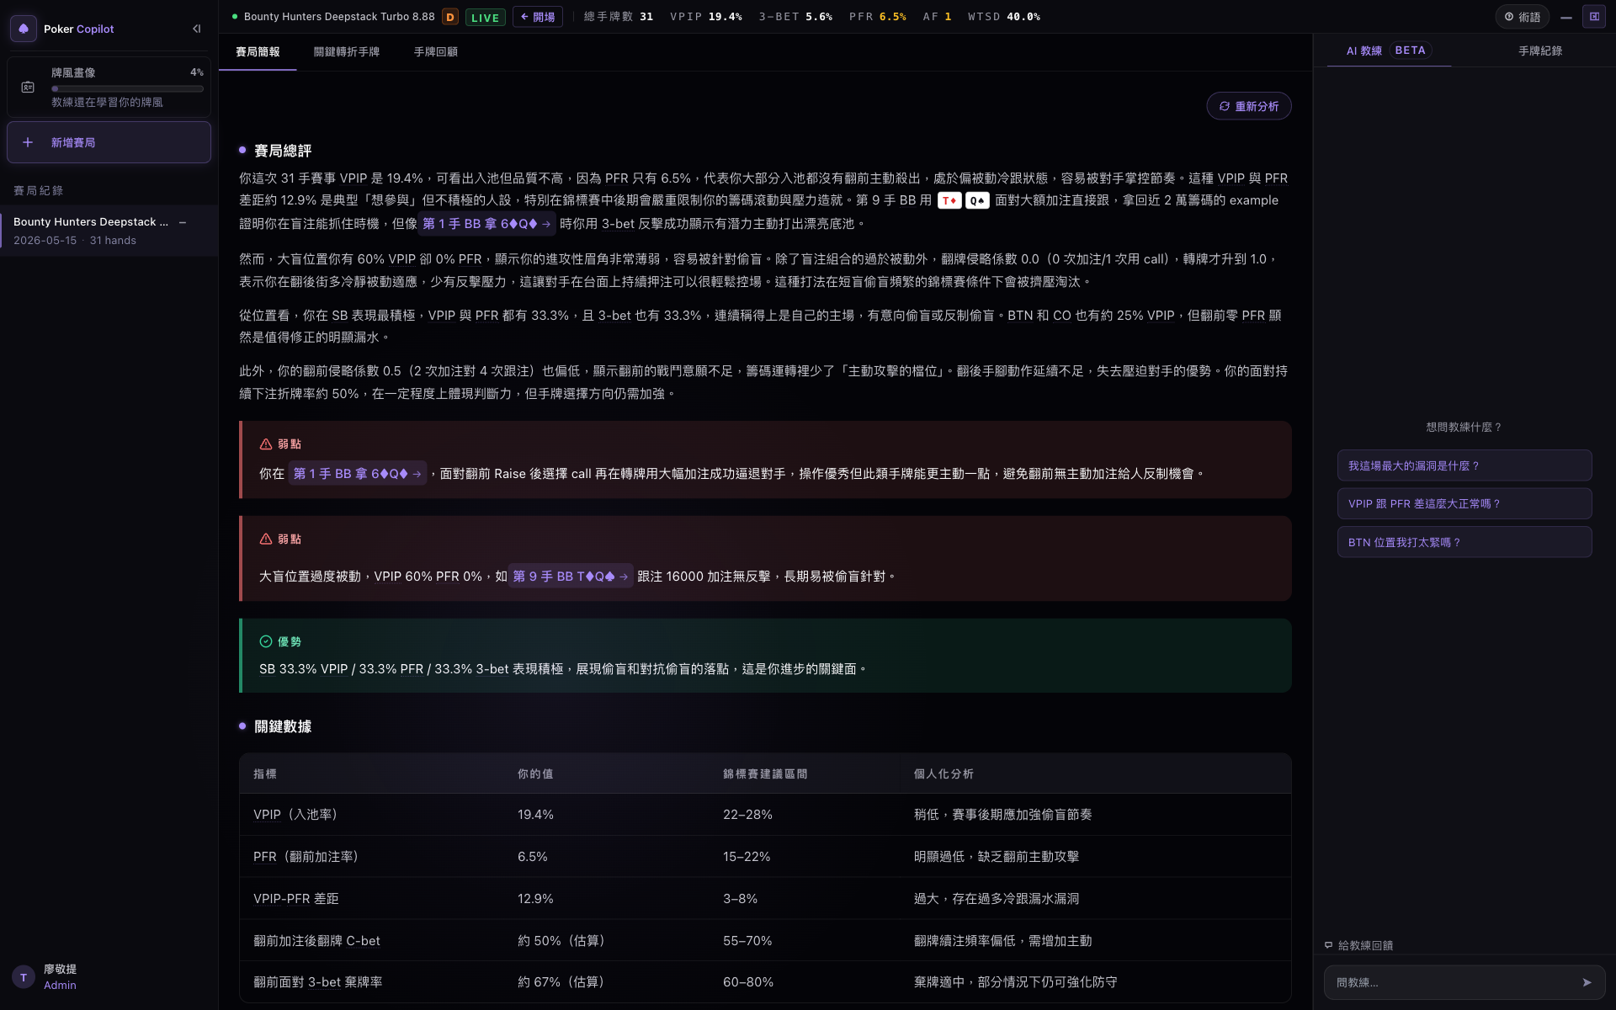This screenshot has width=1616, height=1010.
Task: Open hand link 第 1 手 BB 拿 6♦Q♦ in weakness card
Action: point(357,474)
